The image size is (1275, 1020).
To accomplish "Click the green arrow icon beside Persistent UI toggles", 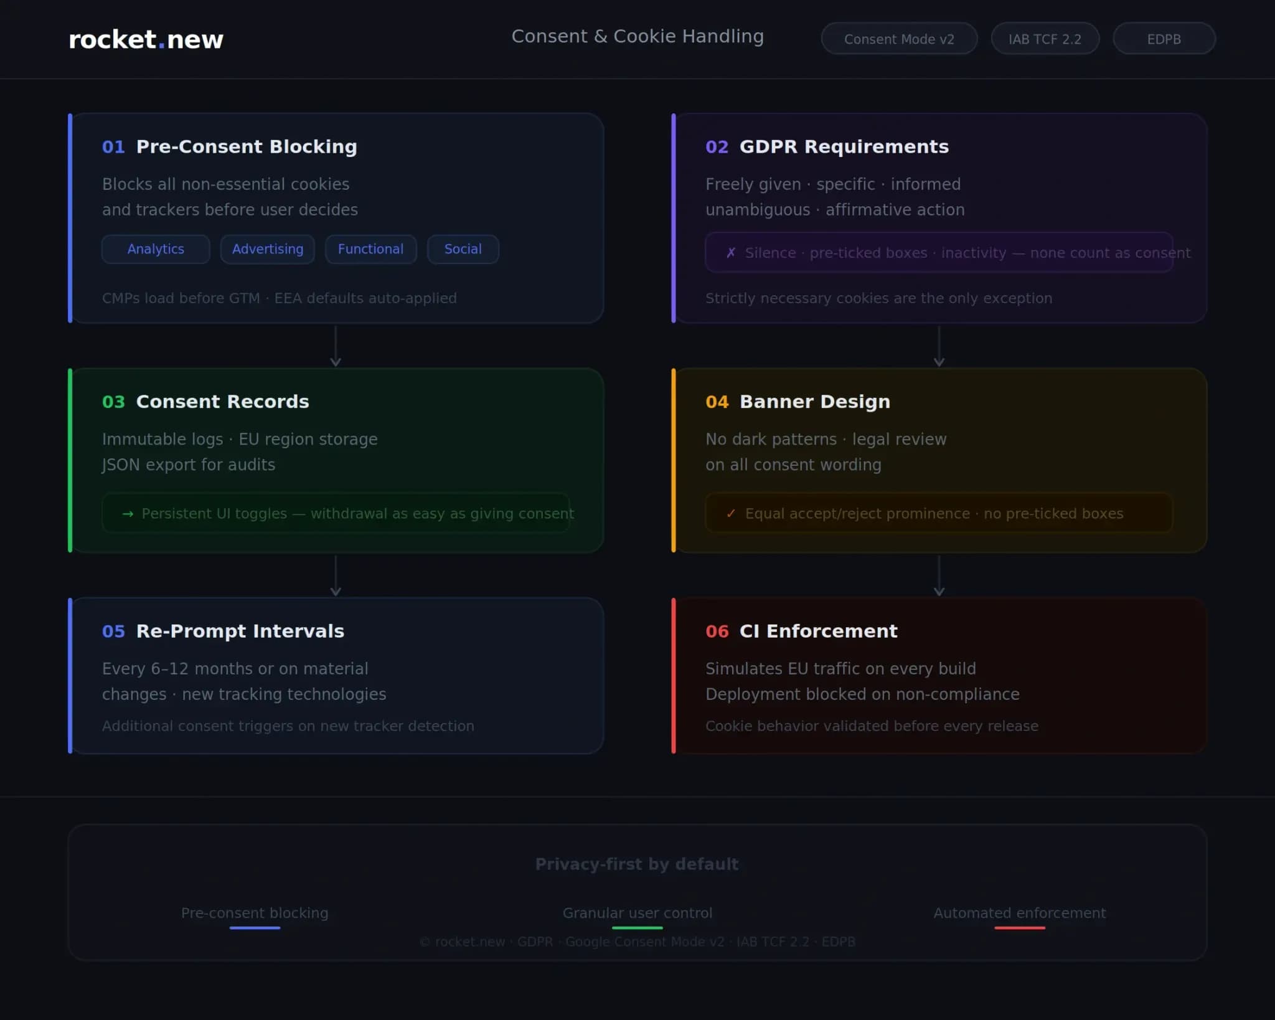I will 128,514.
